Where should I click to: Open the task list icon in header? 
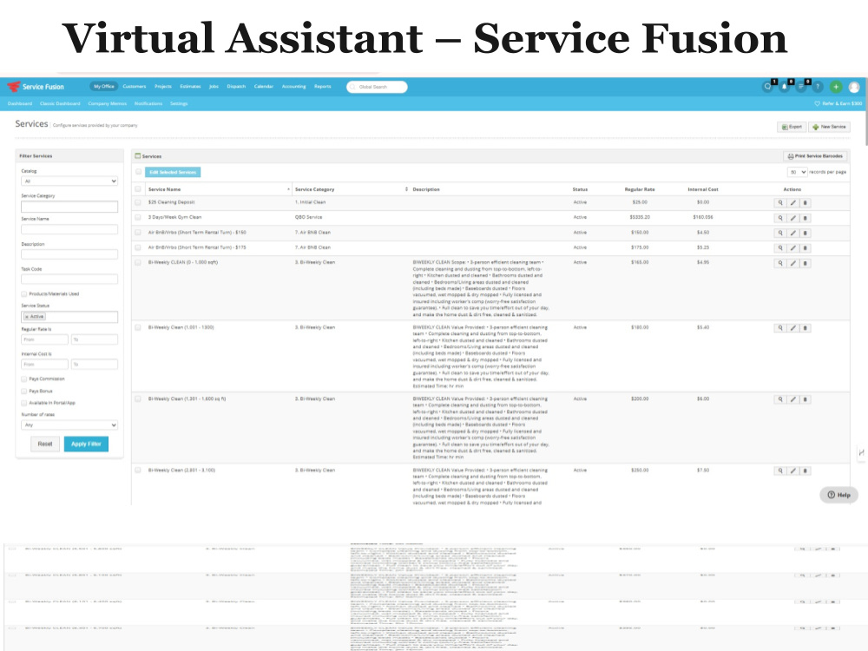(800, 87)
